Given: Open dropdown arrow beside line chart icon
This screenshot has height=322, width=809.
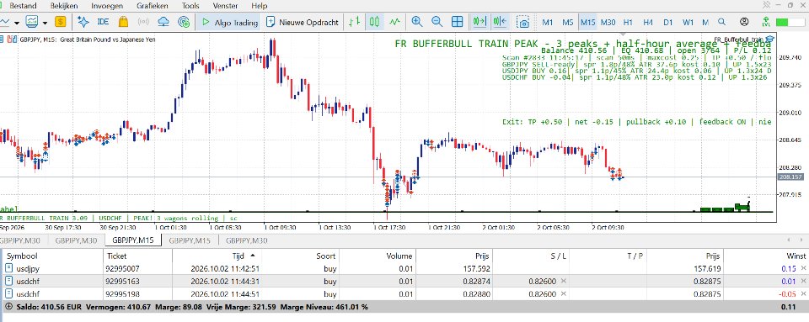Looking at the screenshot, I should [17, 23].
